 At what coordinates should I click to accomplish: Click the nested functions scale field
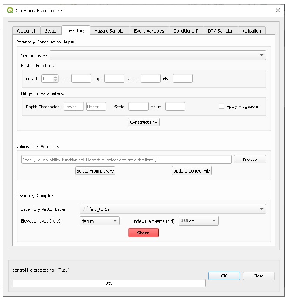(x=151, y=78)
